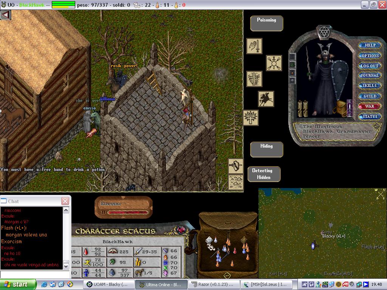The width and height of the screenshot is (387, 290).
Task: Click the green item slot on paperdoll
Action: pyautogui.click(x=292, y=65)
